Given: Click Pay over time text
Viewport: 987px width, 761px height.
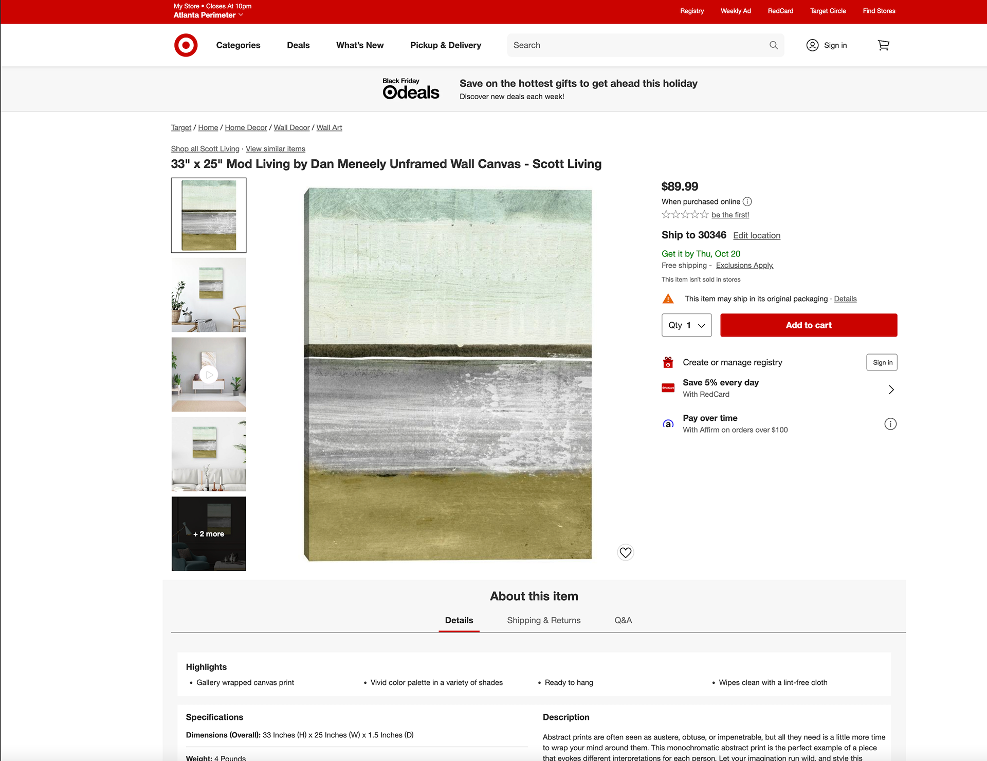Looking at the screenshot, I should click(710, 418).
